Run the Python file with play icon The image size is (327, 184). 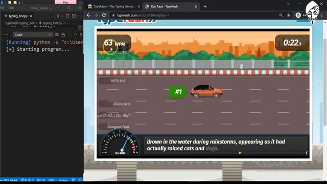point(58,16)
